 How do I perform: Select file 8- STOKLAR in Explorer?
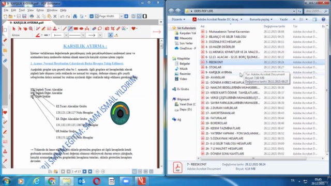pos(213,67)
